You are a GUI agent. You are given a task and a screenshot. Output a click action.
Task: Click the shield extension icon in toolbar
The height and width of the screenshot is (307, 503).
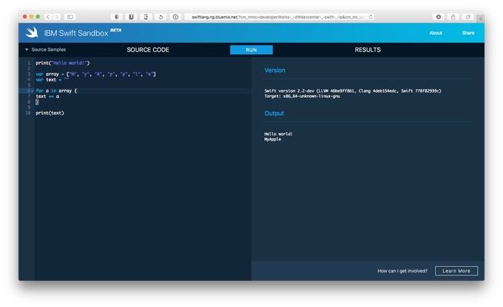(117, 17)
